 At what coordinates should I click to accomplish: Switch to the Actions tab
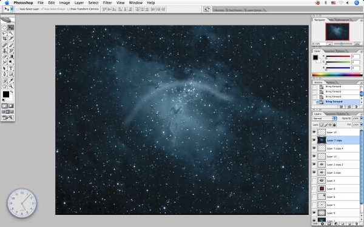(x=331, y=82)
